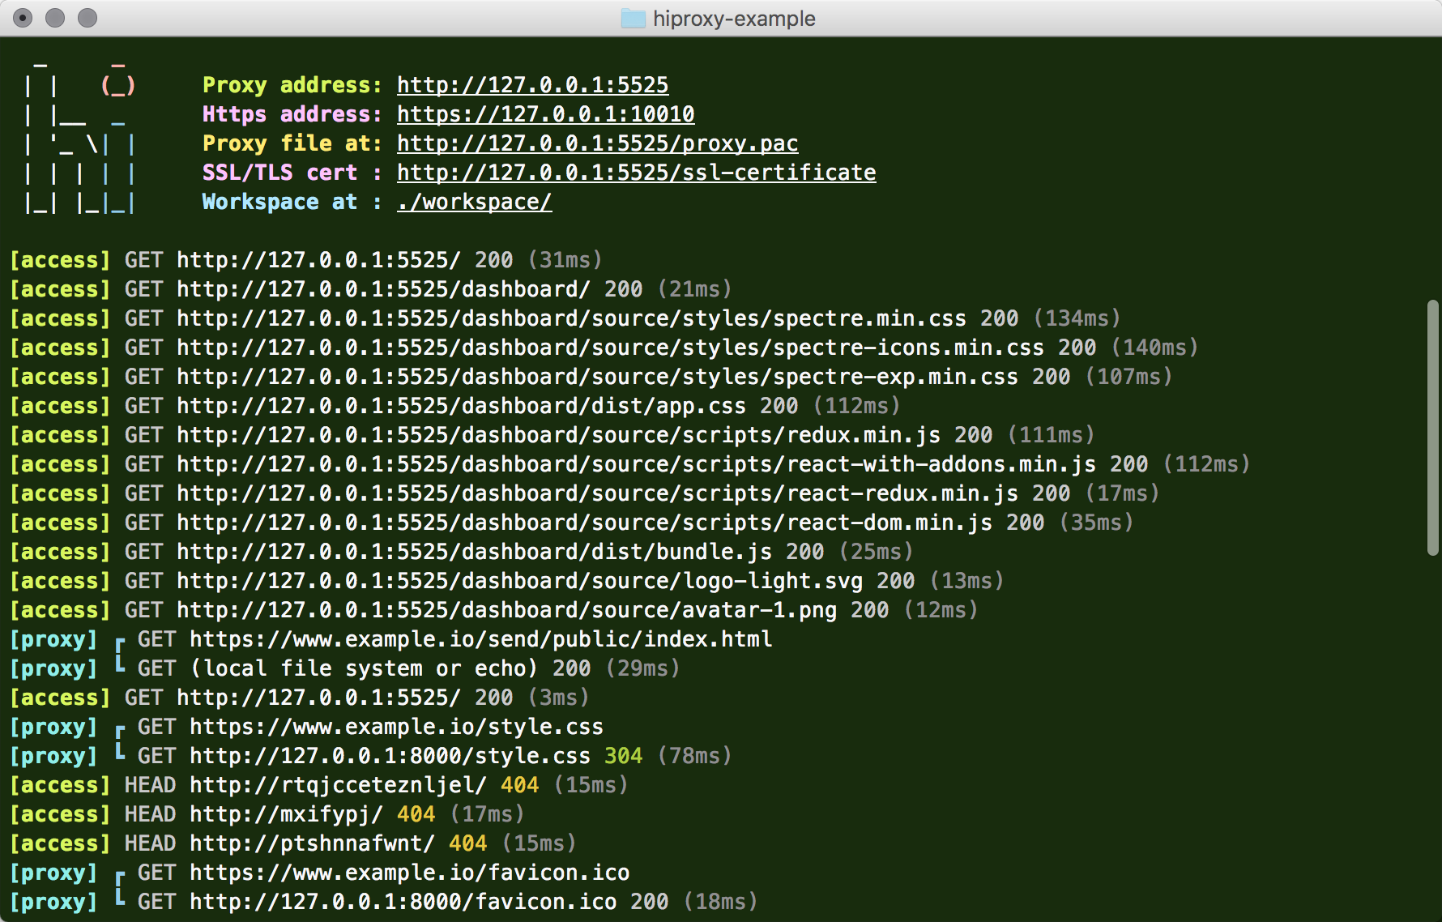Click the react-with-addons.min.js request URL
This screenshot has height=922, width=1442.
637,464
